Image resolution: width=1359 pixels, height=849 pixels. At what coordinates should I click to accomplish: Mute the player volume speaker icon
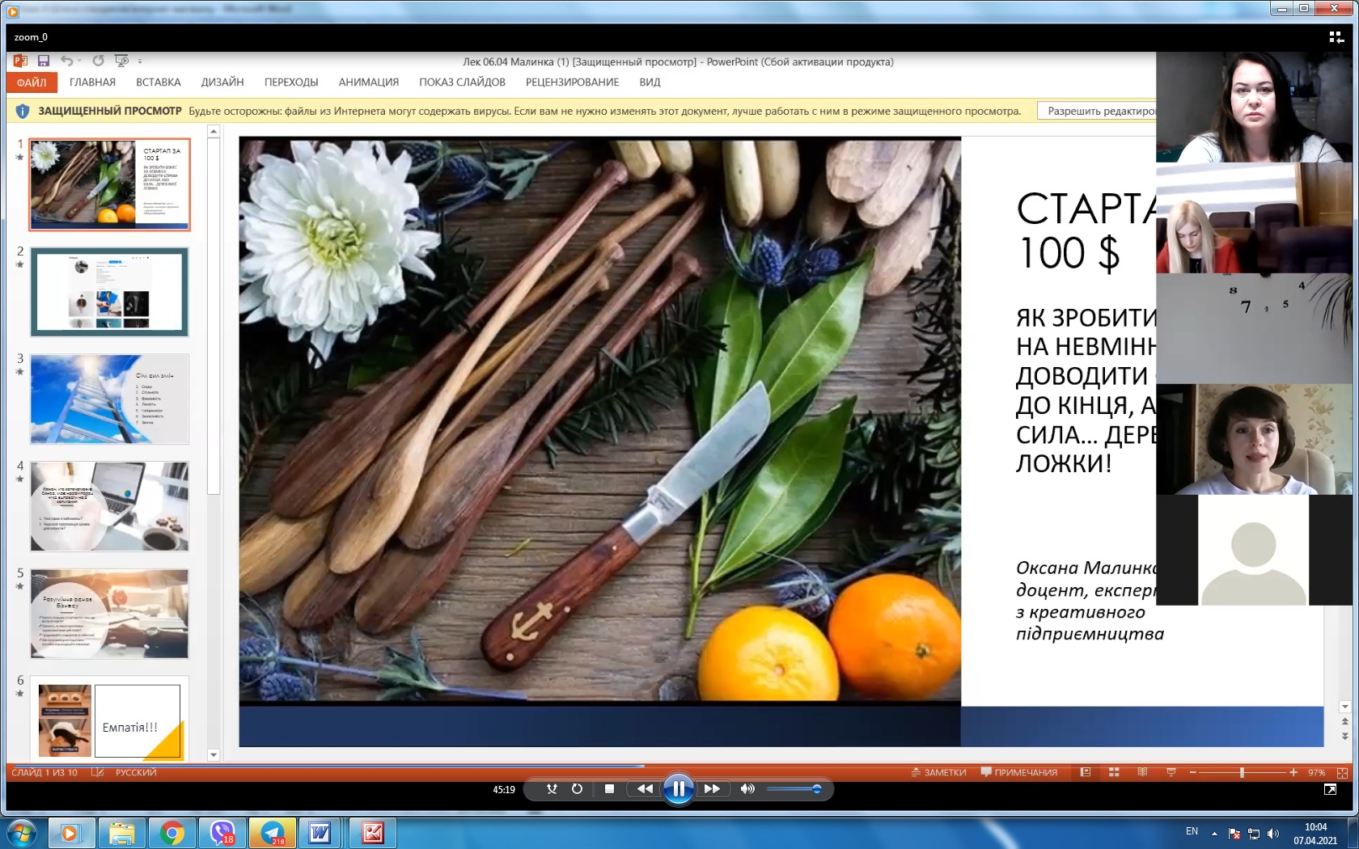747,789
